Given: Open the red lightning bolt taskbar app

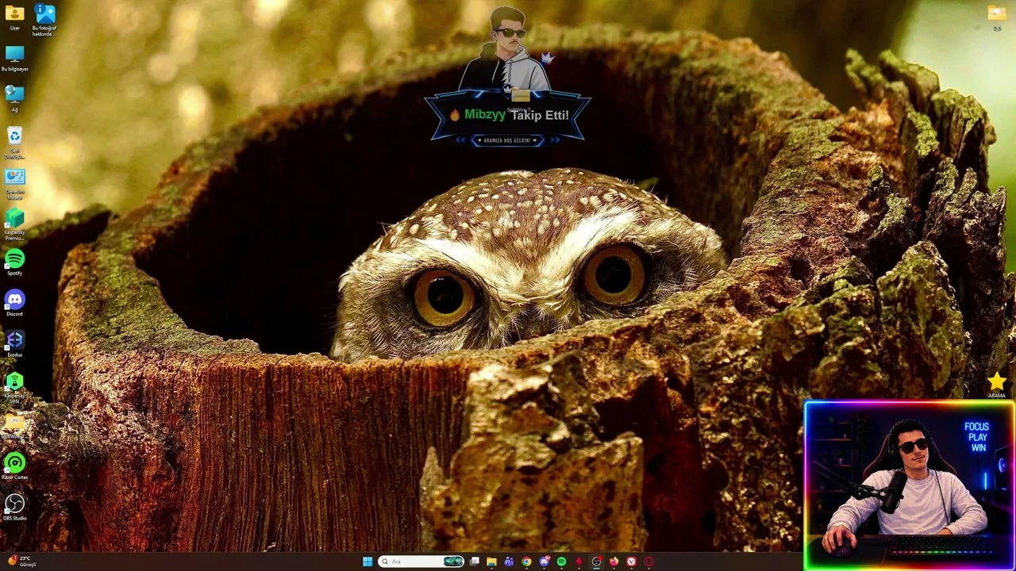Looking at the screenshot, I should point(579,561).
